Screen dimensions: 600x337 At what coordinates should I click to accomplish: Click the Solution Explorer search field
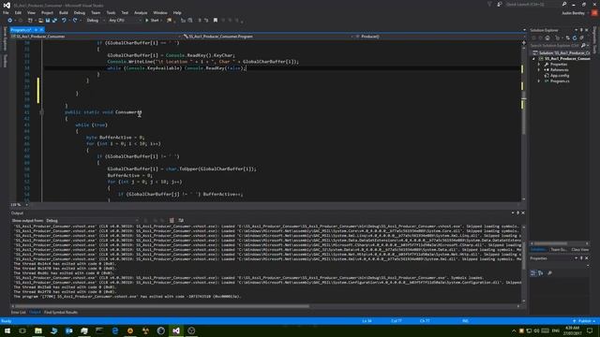coord(557,45)
